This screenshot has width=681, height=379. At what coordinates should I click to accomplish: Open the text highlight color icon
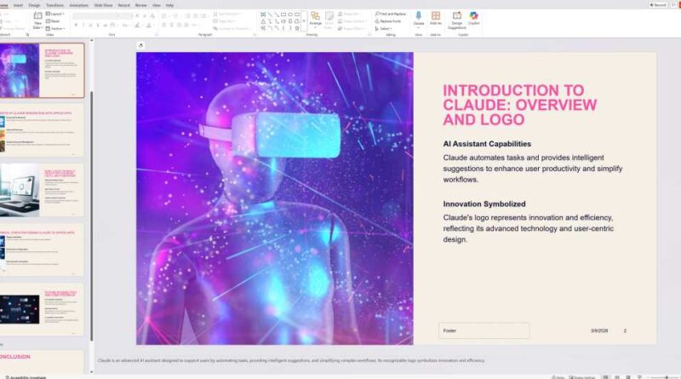137,26
